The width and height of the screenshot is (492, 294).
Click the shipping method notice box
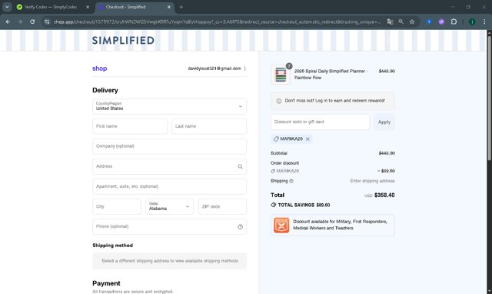169,261
